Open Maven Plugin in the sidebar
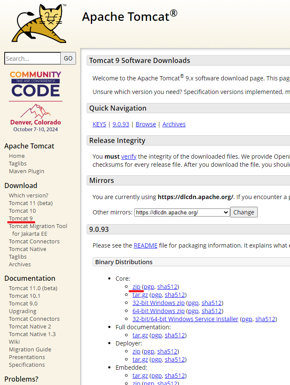This screenshot has width=290, height=385. coord(26,171)
